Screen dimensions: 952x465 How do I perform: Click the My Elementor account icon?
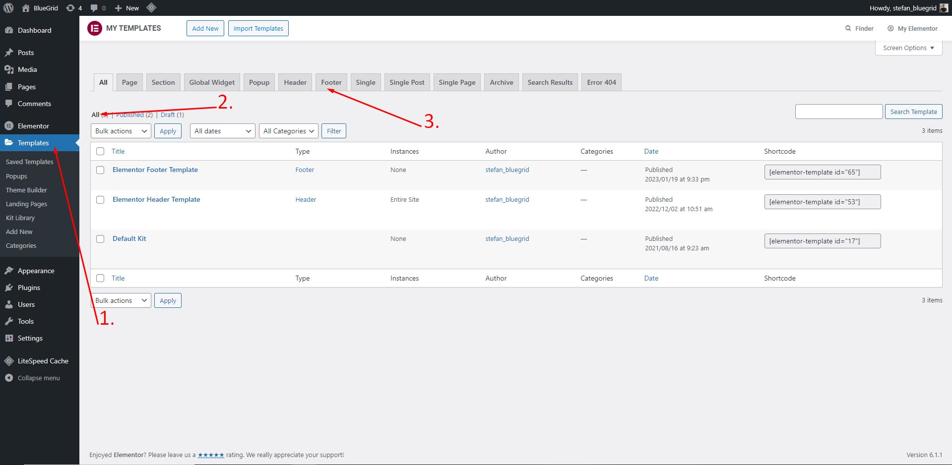point(891,28)
